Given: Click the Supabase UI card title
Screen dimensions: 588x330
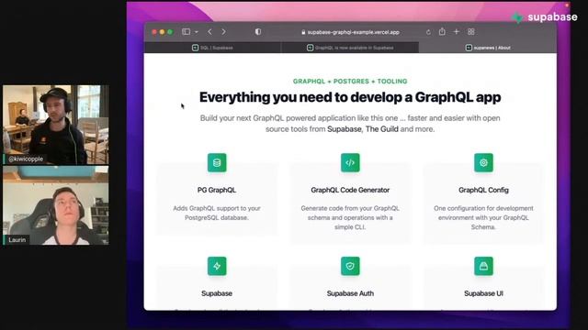Looking at the screenshot, I should tap(483, 293).
